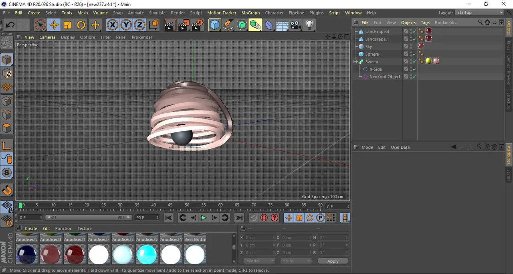Toggle Landscape.4 enable checkmark

click(x=415, y=31)
